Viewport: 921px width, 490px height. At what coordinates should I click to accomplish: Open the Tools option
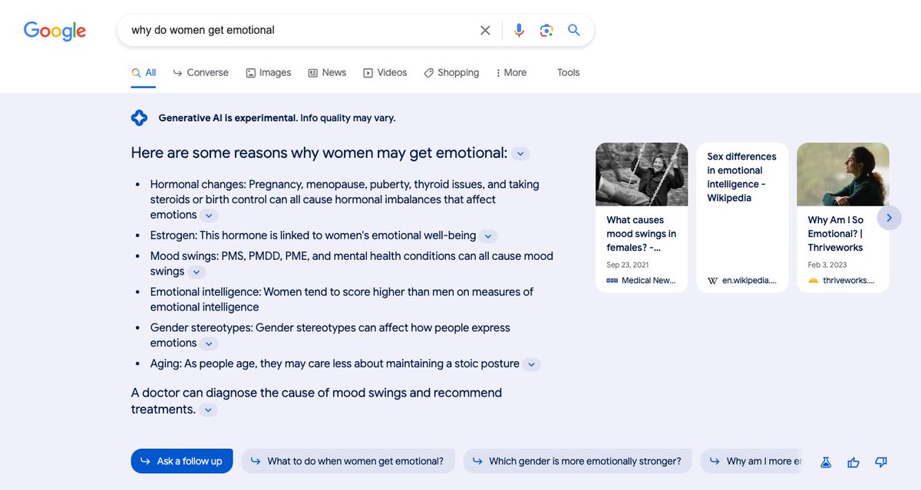pos(569,73)
